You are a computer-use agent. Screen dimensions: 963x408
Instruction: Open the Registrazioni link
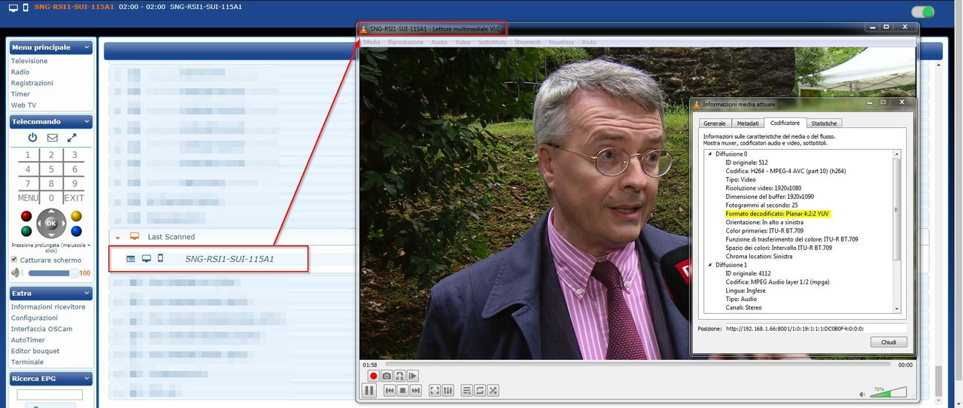click(x=32, y=83)
